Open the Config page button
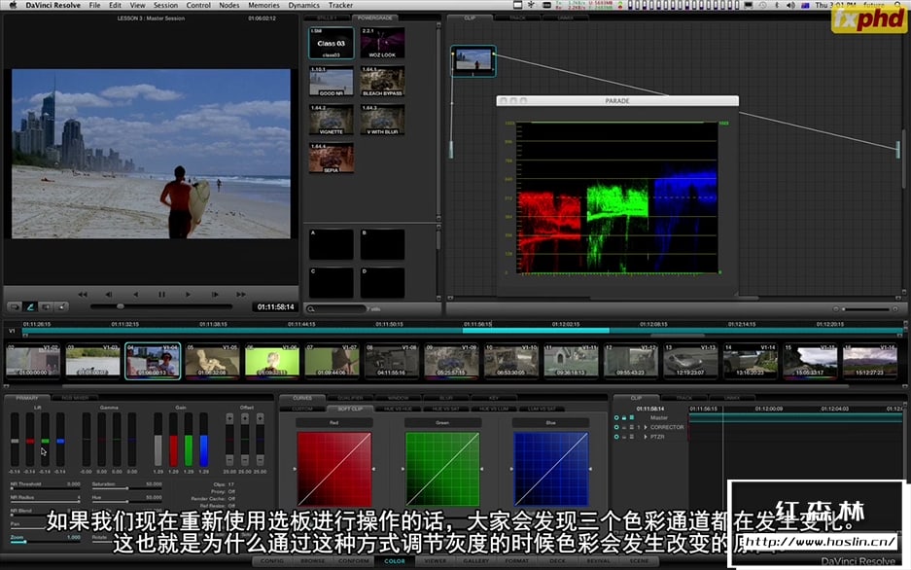This screenshot has height=570, width=911. (272, 561)
